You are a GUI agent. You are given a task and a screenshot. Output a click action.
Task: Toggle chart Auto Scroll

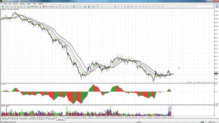coord(78,6)
